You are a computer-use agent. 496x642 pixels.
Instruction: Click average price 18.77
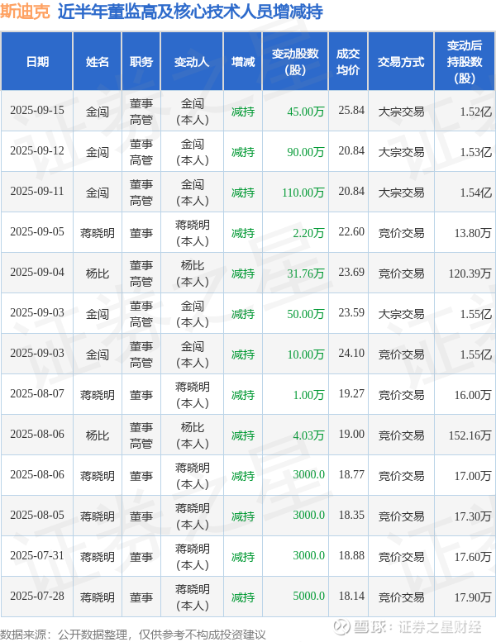(351, 475)
